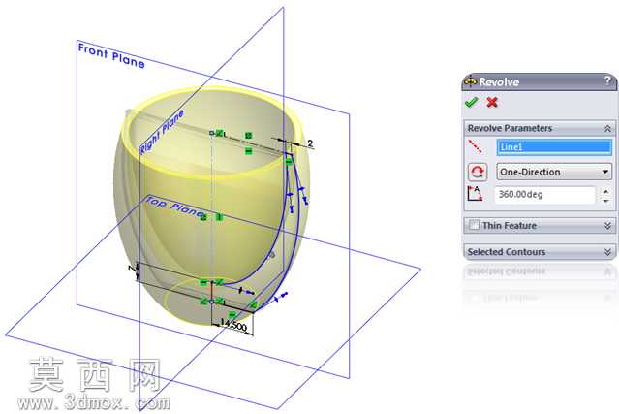Image resolution: width=619 pixels, height=414 pixels.
Task: Click the angle icon beside 360.00deg
Action: click(x=475, y=194)
